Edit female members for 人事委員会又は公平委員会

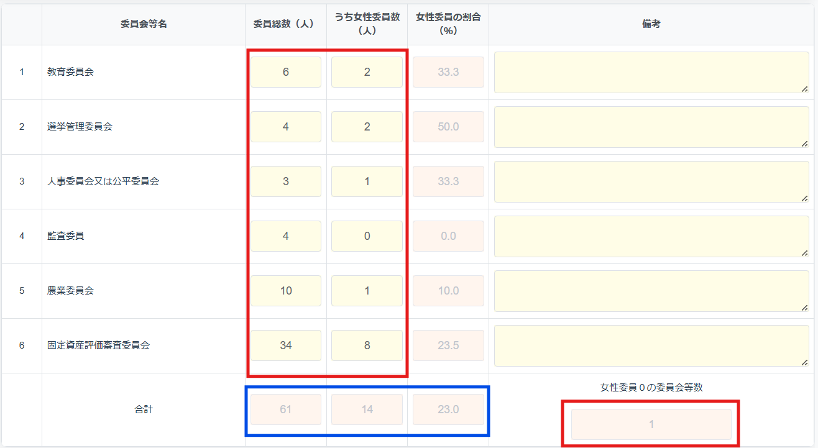tap(367, 181)
